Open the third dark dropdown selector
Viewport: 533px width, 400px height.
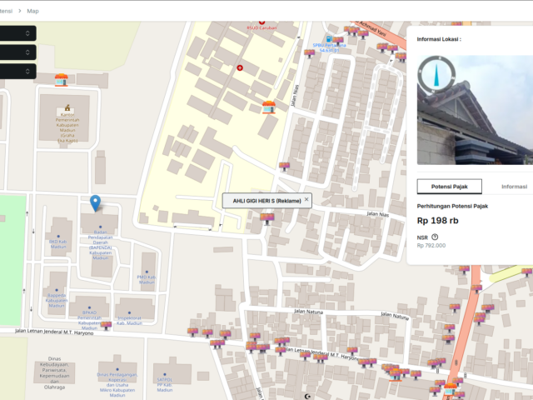click(17, 72)
